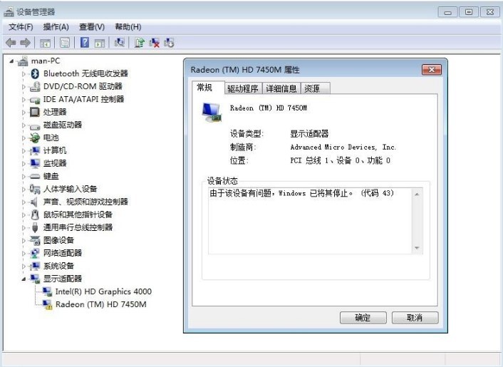Open the 查看(V) menu

(x=92, y=27)
